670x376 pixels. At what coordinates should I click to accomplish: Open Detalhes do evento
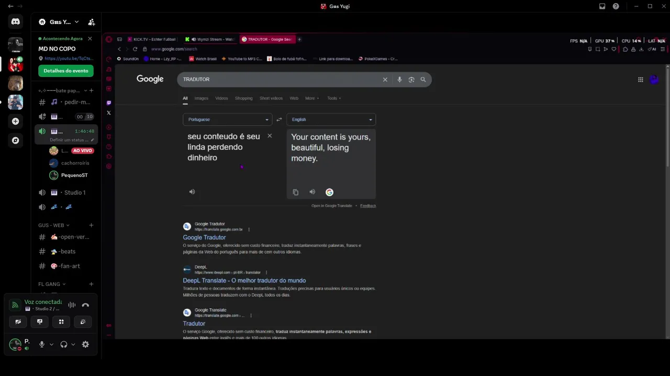(x=66, y=70)
